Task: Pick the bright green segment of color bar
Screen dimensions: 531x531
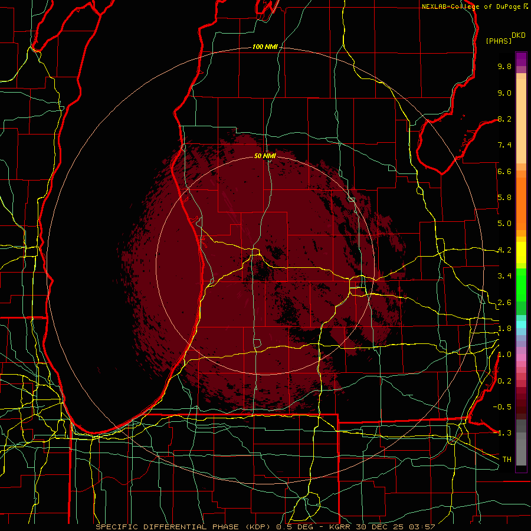Action: click(521, 285)
